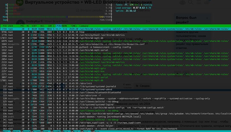Viewport: 231px width, 132px height.
Task: Close the 'Вопрос был решён?' notice with the X
Action: tap(207, 18)
